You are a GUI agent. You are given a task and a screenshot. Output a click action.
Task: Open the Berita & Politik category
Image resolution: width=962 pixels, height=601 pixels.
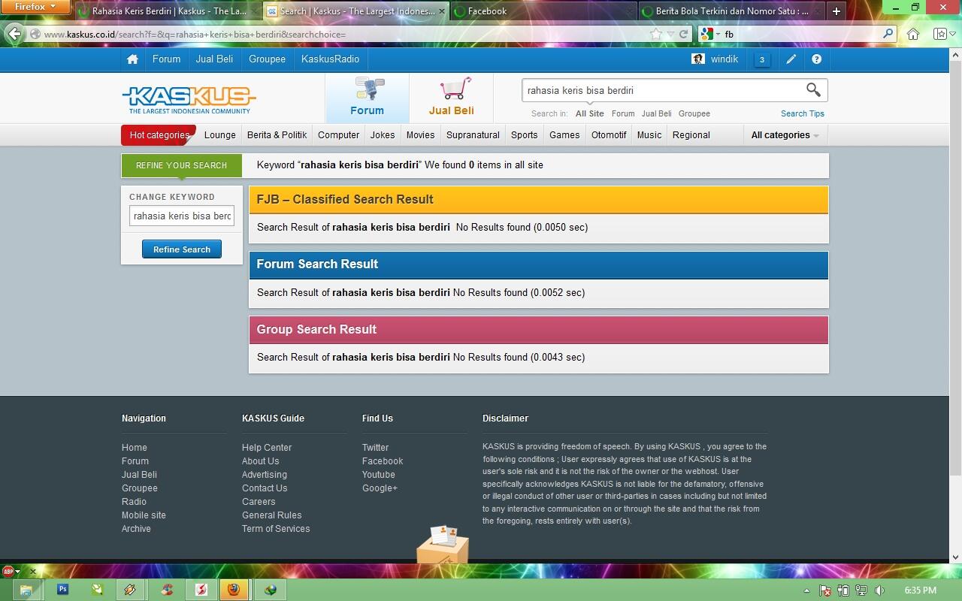pos(277,135)
